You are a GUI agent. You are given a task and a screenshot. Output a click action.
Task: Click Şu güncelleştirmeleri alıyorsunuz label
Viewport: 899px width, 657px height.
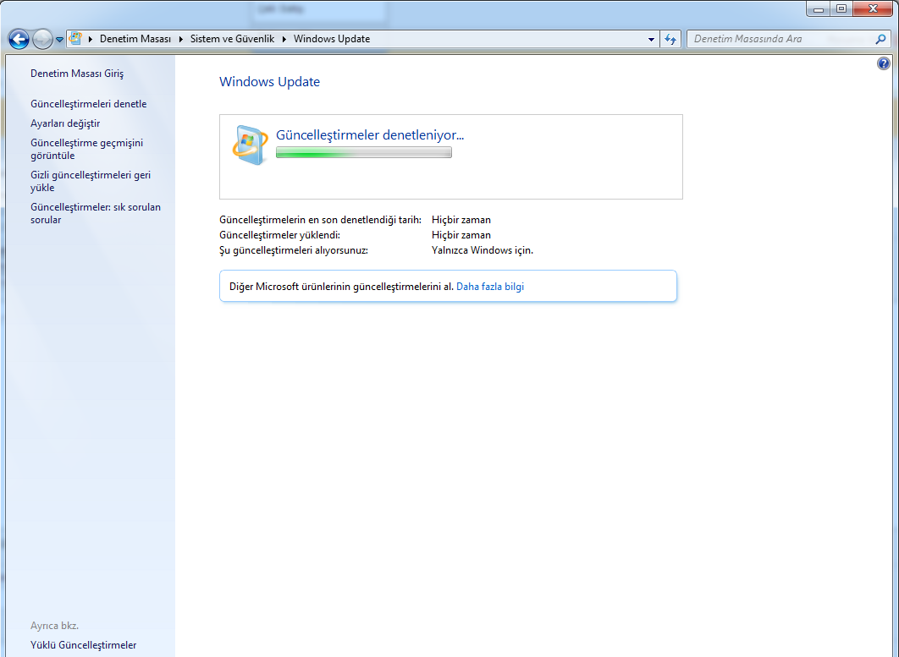pyautogui.click(x=294, y=250)
